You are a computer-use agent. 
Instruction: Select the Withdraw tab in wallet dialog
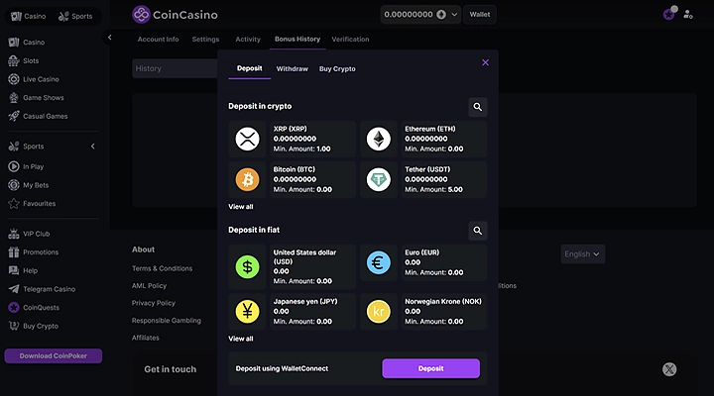pyautogui.click(x=292, y=69)
